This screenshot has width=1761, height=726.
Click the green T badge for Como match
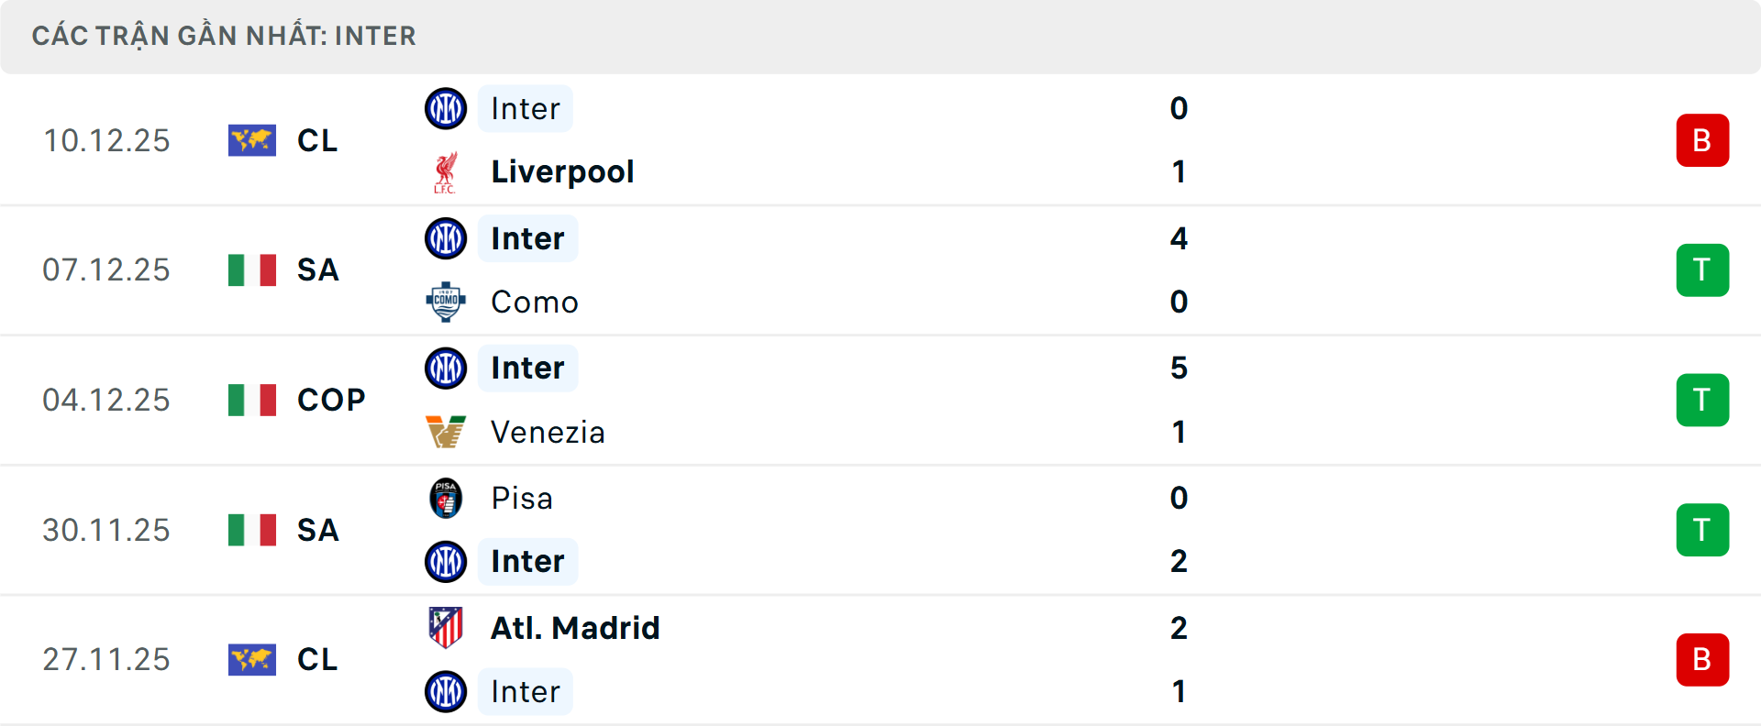pos(1702,270)
